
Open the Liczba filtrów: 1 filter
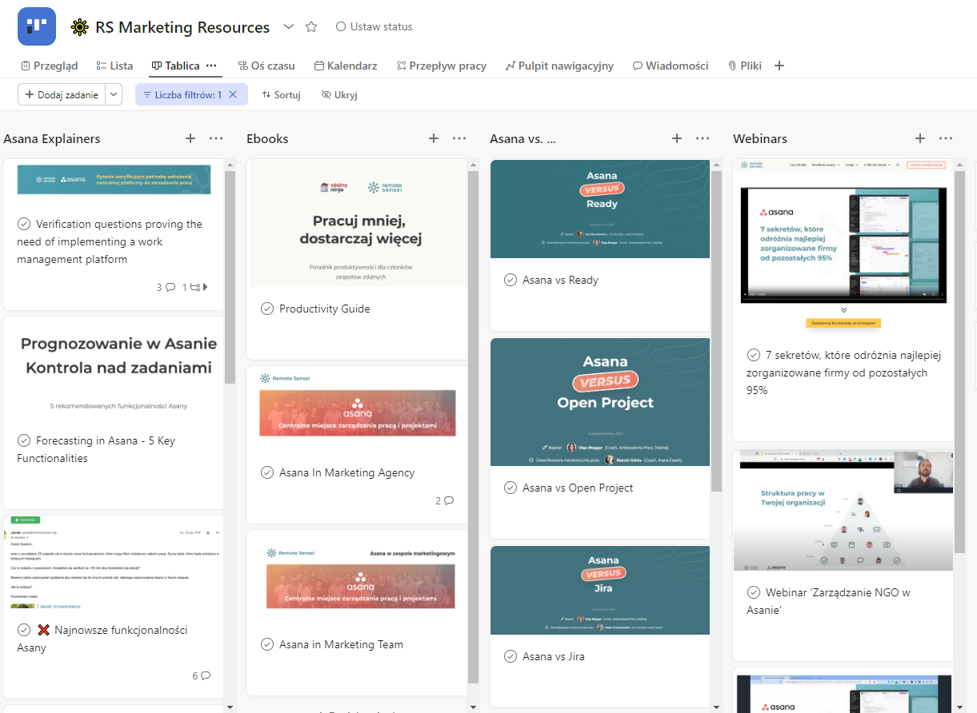(x=182, y=94)
